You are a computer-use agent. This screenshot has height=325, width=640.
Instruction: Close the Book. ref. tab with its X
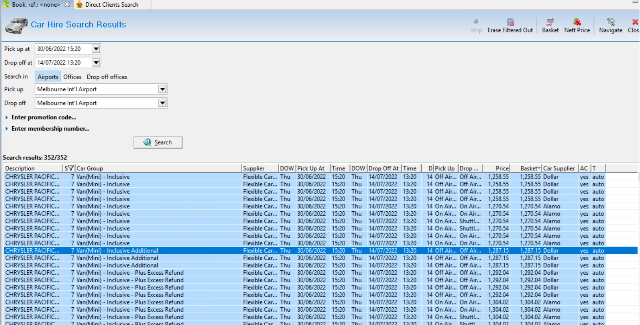click(67, 4)
